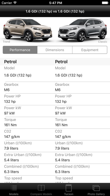Tap left column 7.9 liters value
This screenshot has width=110, height=196.
(x=11, y=148)
